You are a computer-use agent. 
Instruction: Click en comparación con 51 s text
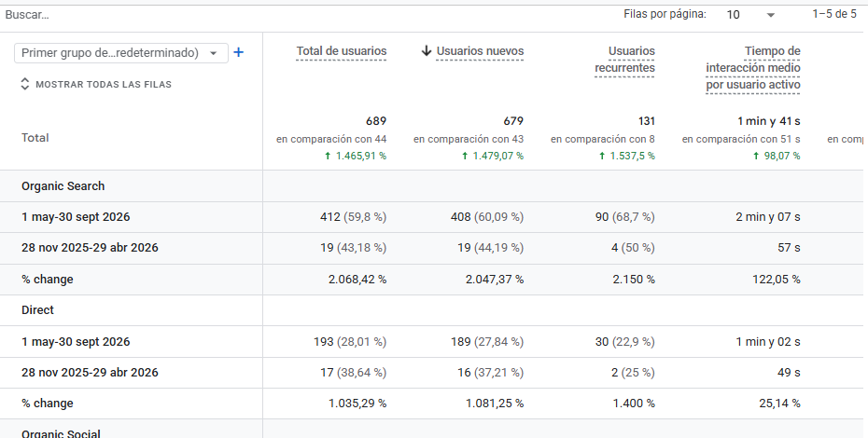(741, 140)
